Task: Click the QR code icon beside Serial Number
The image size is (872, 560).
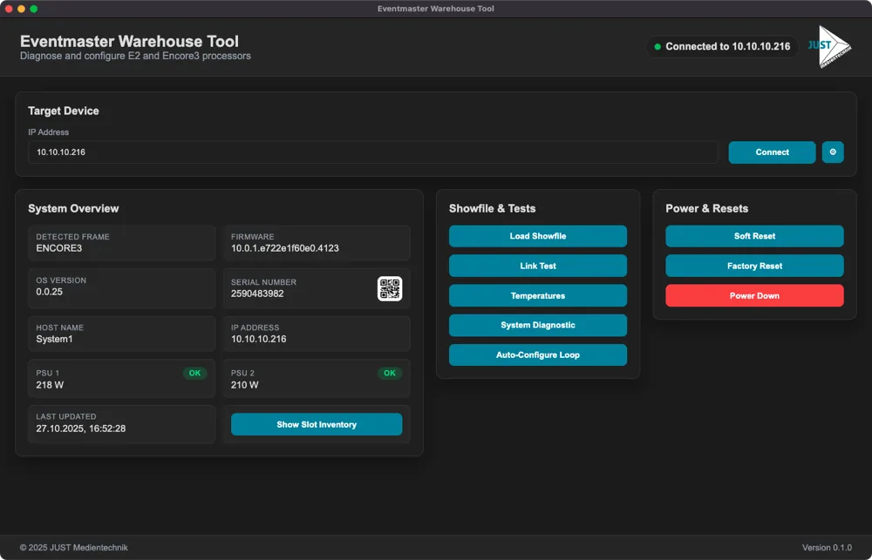Action: click(391, 288)
